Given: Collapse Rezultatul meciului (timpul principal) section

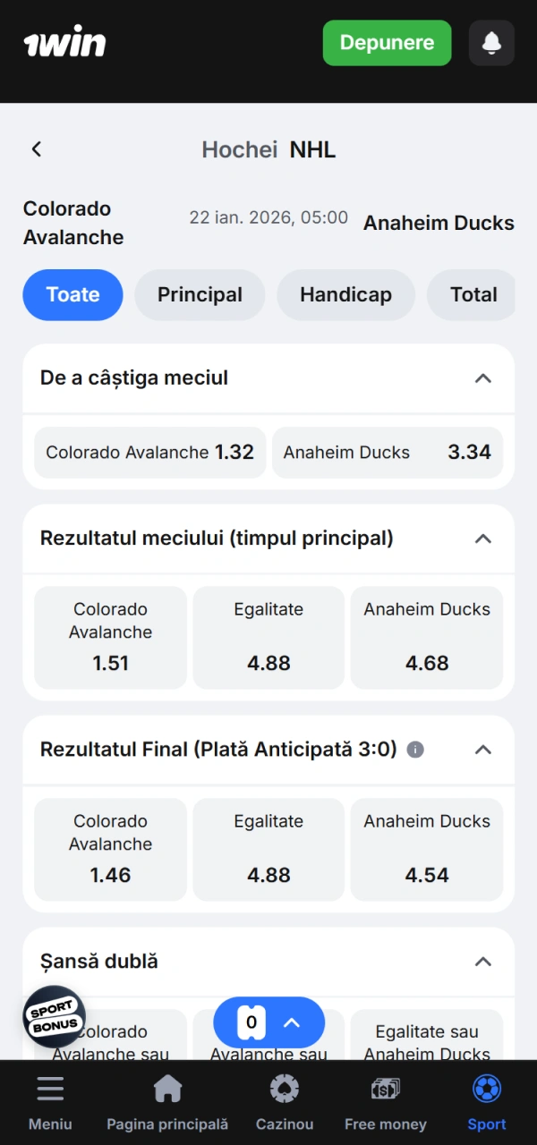Looking at the screenshot, I should [483, 539].
